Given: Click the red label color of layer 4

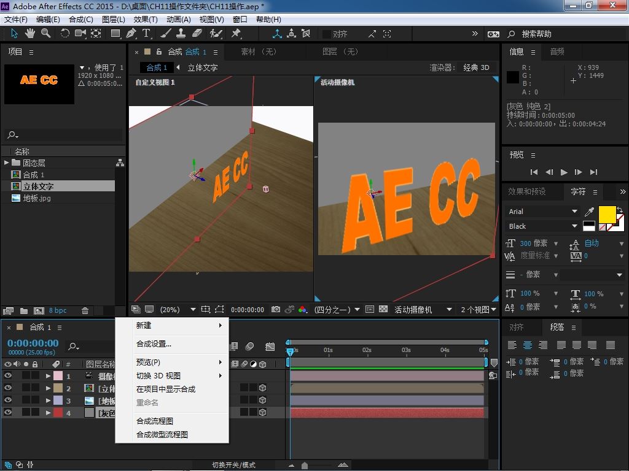Looking at the screenshot, I should [58, 412].
